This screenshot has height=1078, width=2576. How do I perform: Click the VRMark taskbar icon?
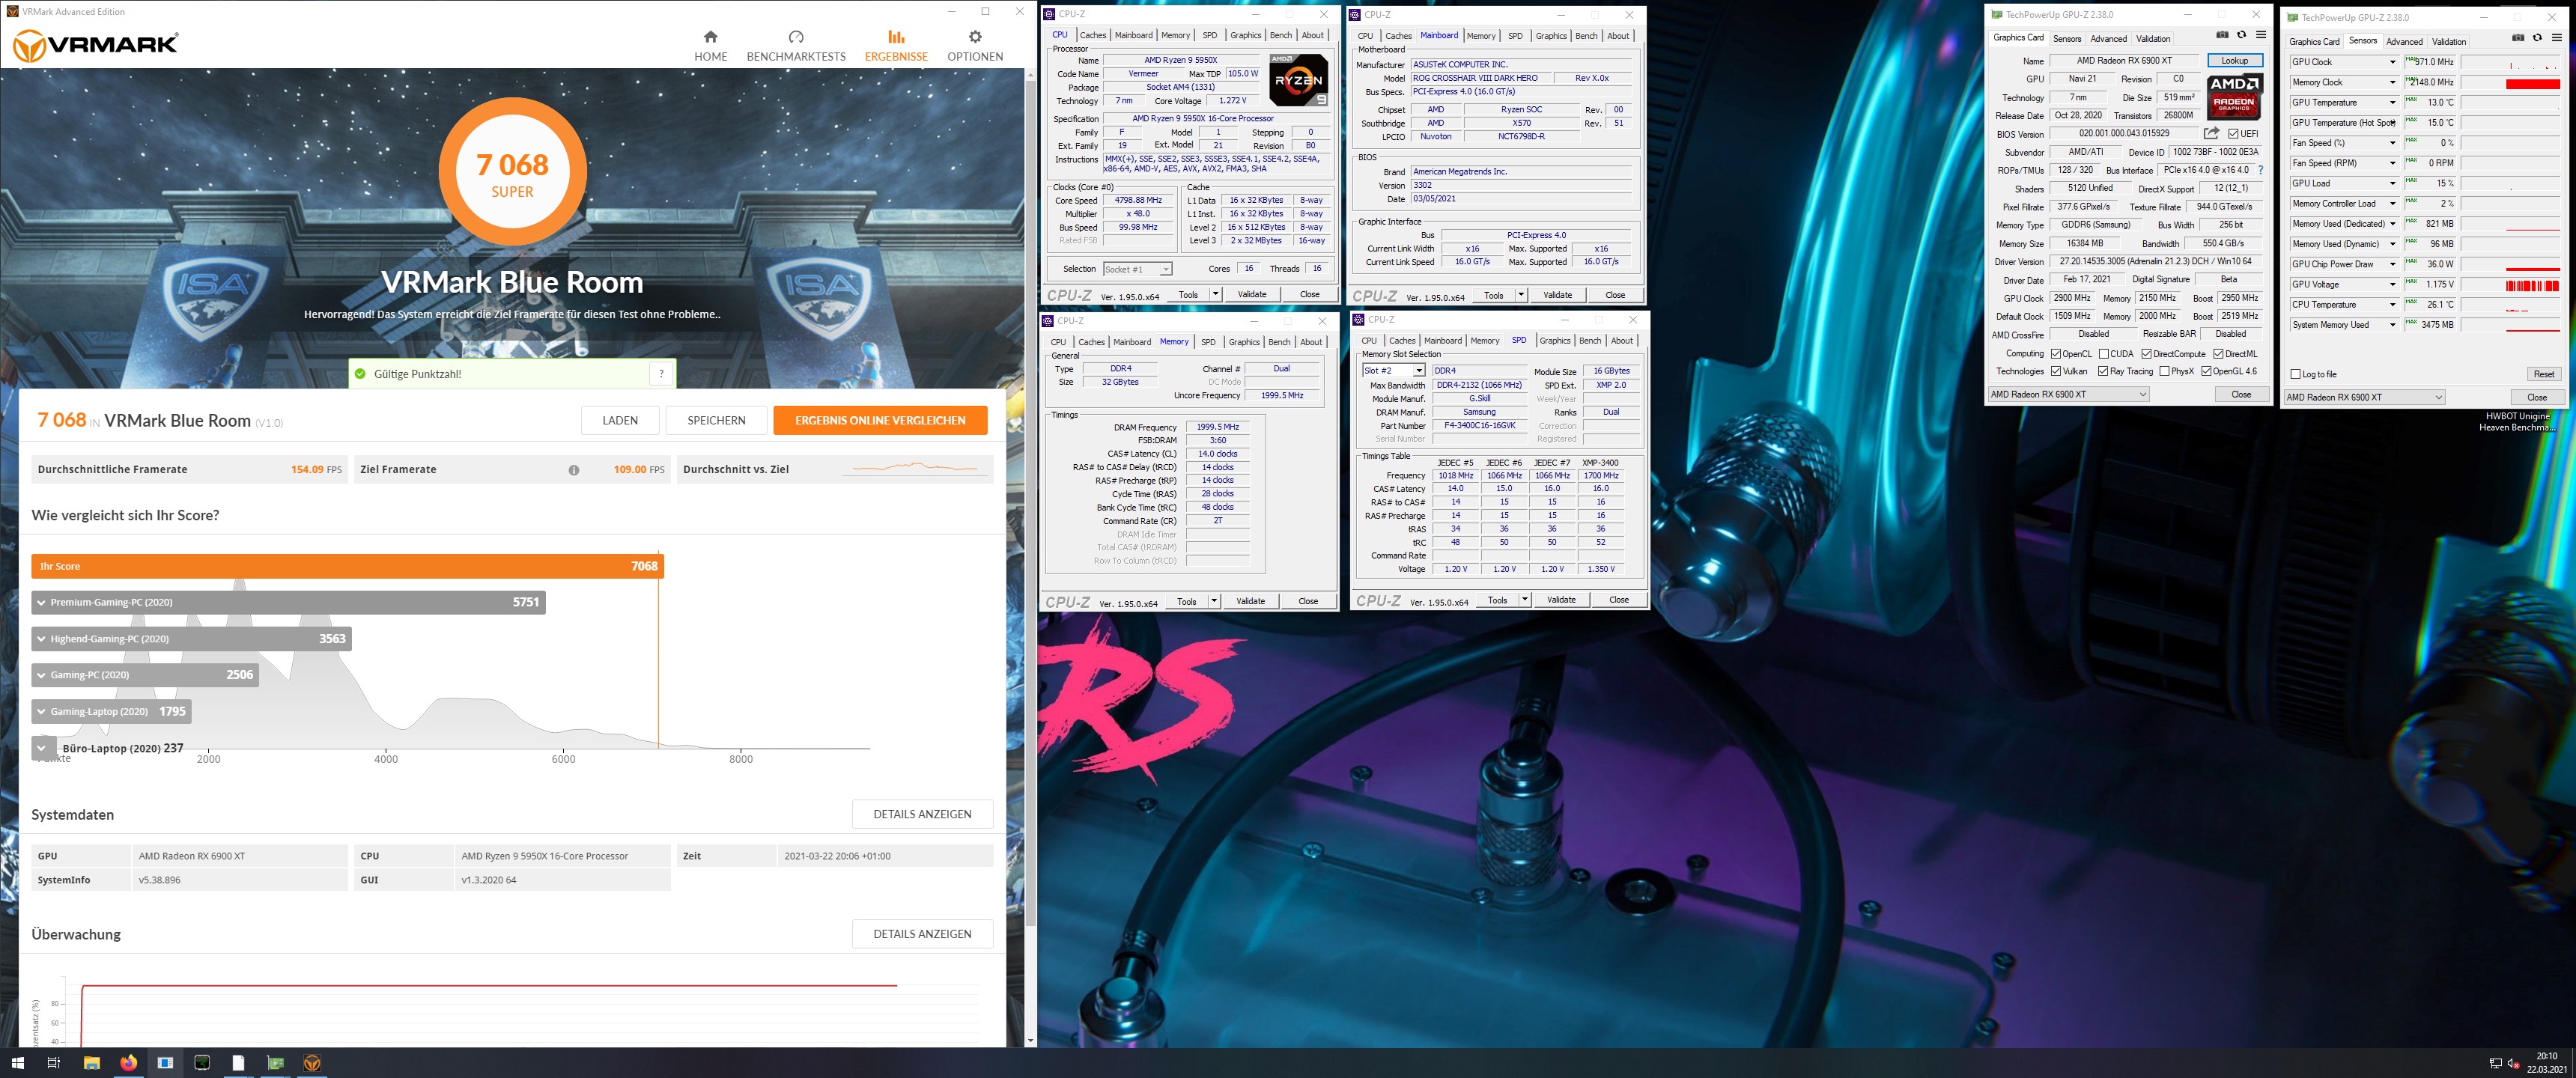[312, 1063]
